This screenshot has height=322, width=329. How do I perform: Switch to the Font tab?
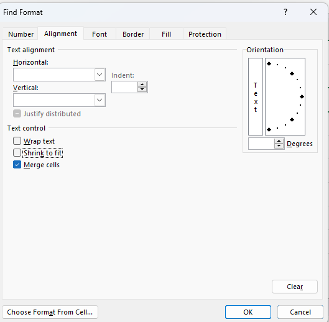pyautogui.click(x=100, y=34)
